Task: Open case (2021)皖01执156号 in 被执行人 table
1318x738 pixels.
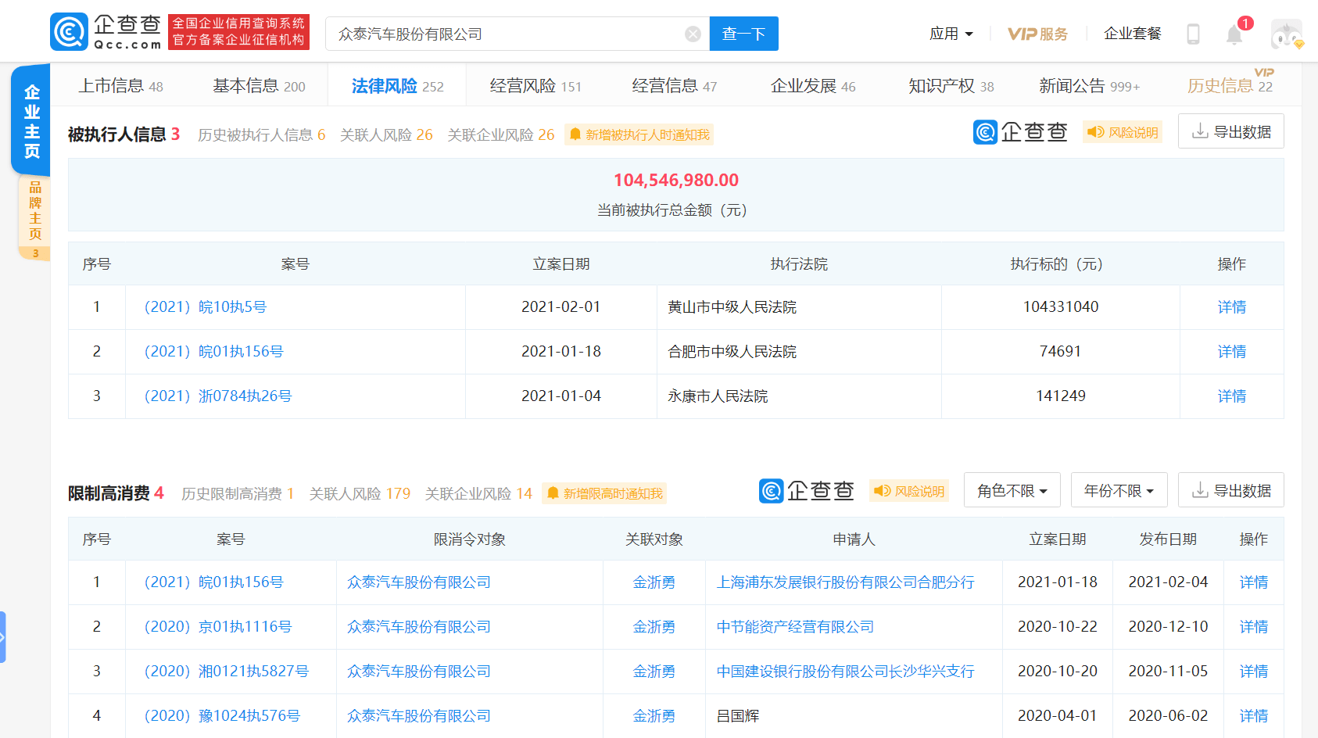Action: click(x=213, y=352)
